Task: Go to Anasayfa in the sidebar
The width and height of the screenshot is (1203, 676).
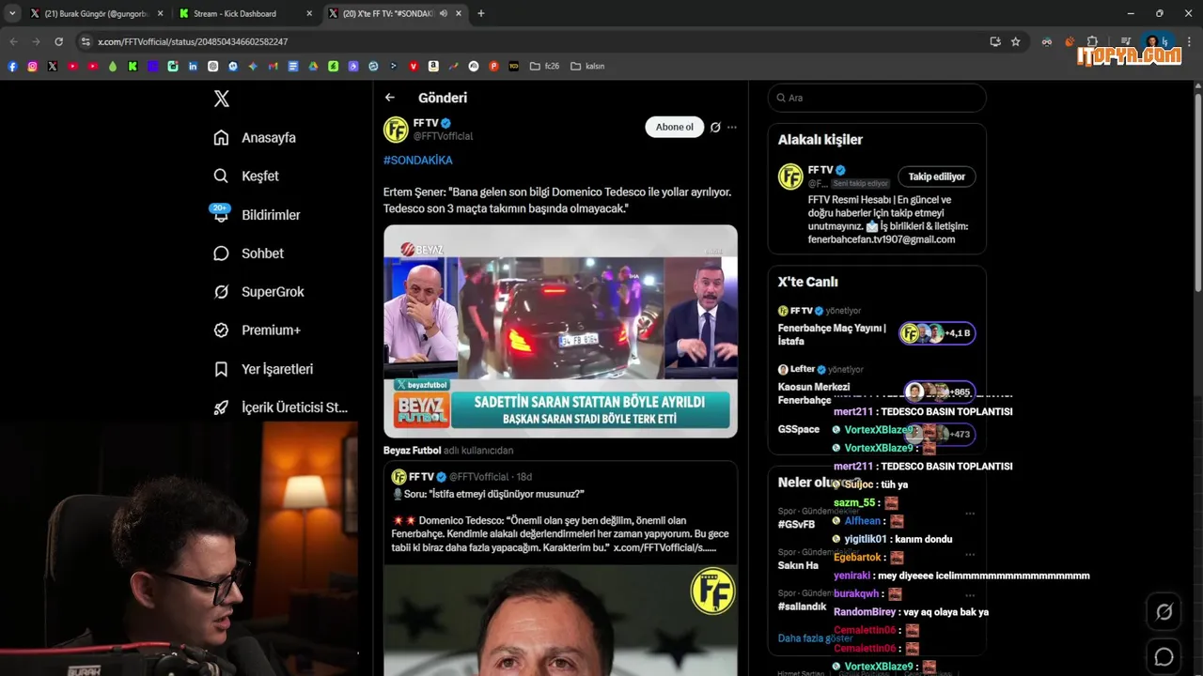Action: (255, 137)
